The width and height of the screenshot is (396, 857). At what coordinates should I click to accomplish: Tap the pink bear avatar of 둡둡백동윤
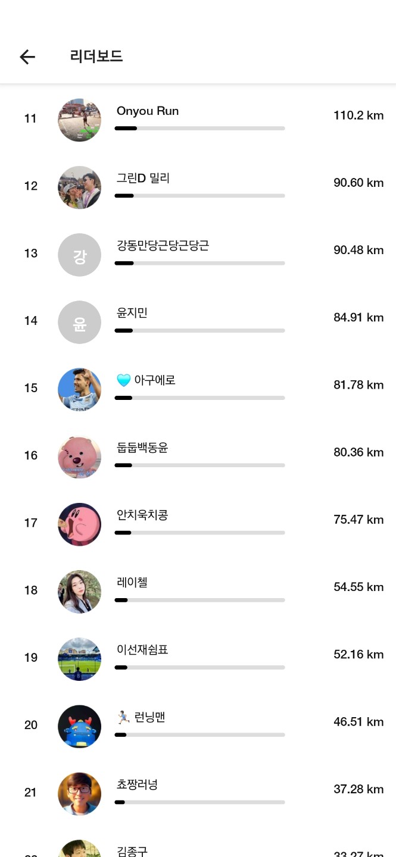(79, 456)
